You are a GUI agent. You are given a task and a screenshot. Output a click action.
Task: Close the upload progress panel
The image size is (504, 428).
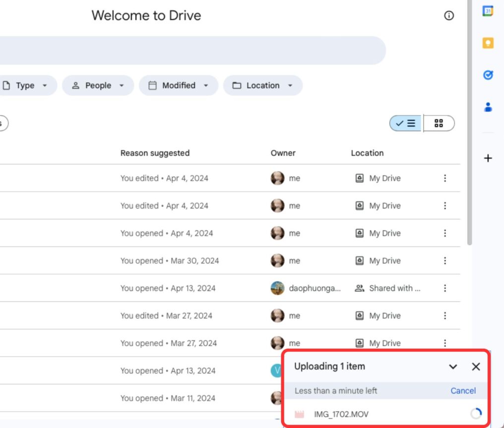click(476, 367)
